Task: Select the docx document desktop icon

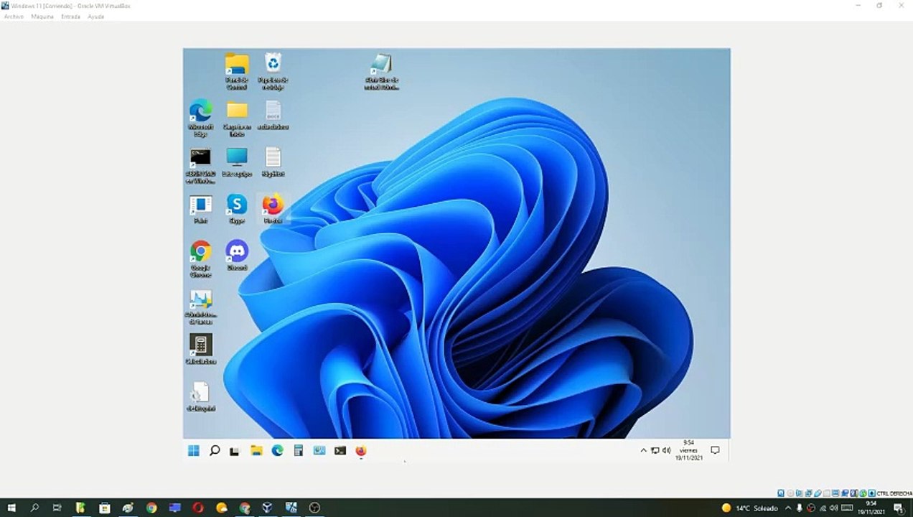Action: click(x=273, y=115)
